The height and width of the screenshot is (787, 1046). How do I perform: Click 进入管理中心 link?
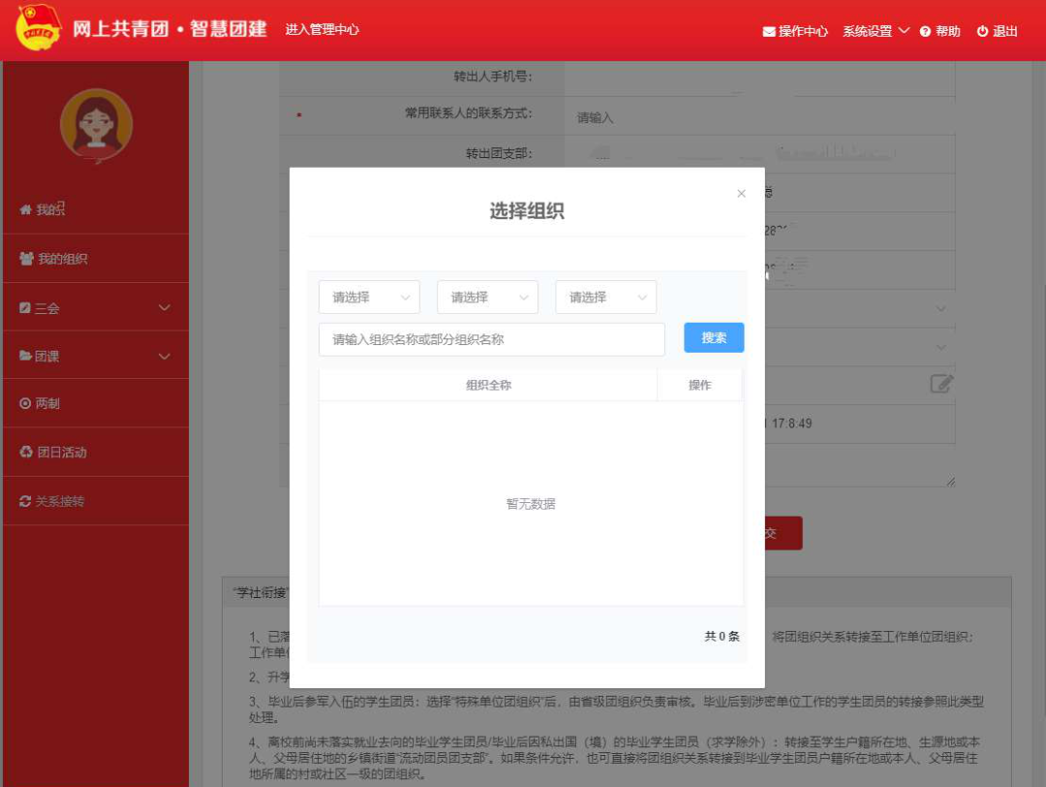coord(322,30)
